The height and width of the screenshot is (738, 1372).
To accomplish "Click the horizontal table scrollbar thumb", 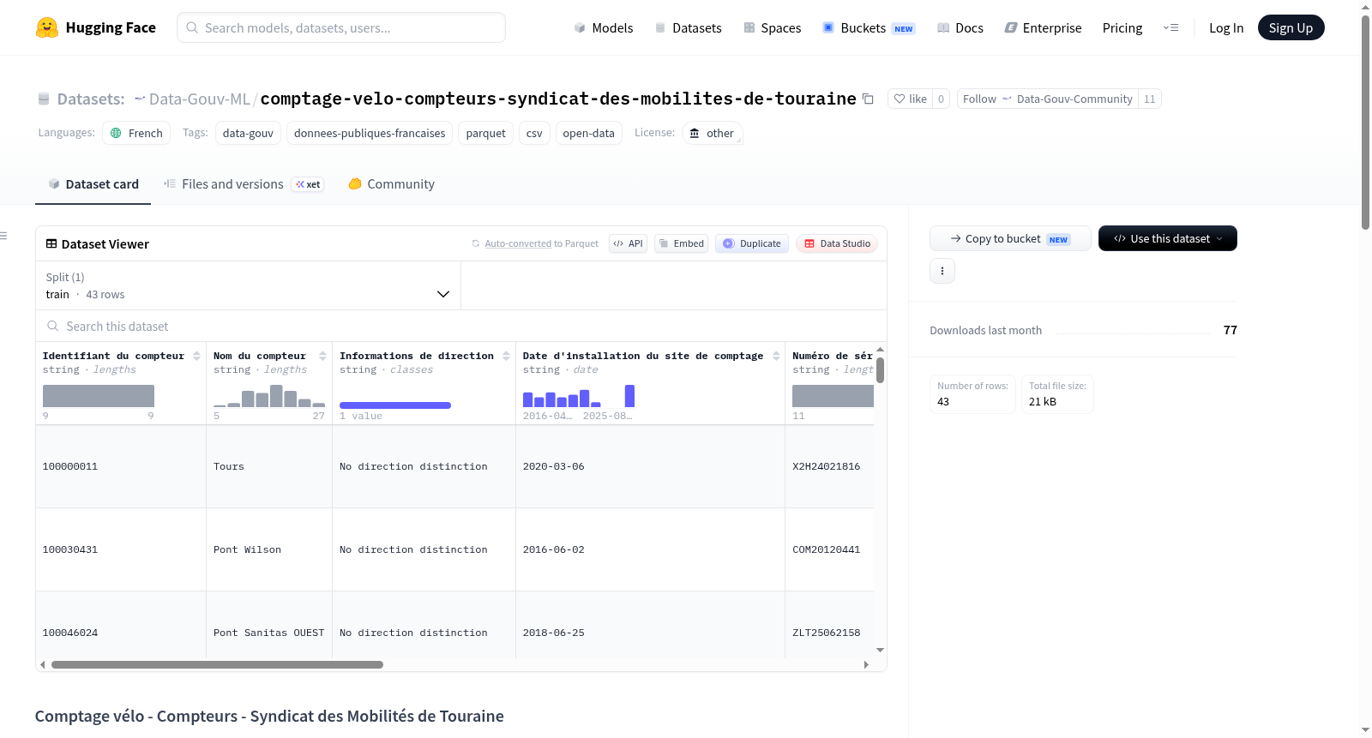I will (x=217, y=664).
